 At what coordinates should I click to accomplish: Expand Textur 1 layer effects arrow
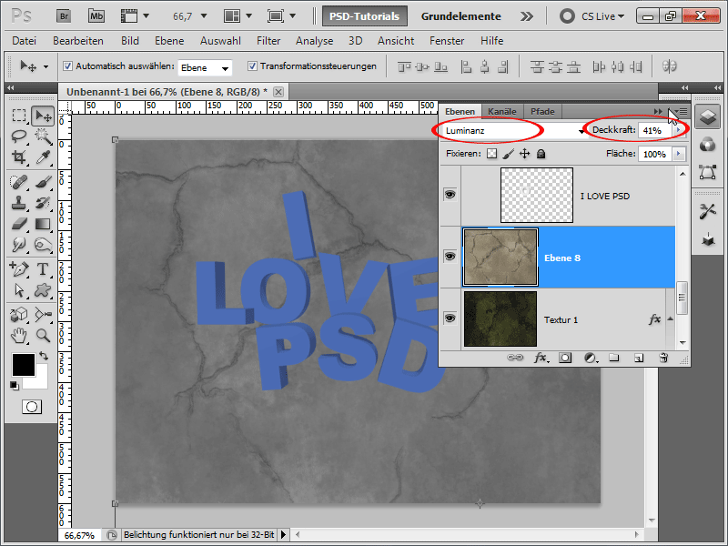670,318
